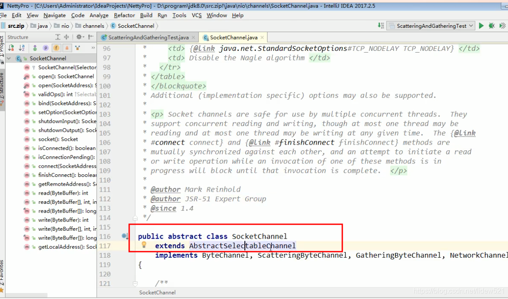Select shutdownInput() in Structure tree

click(x=67, y=121)
